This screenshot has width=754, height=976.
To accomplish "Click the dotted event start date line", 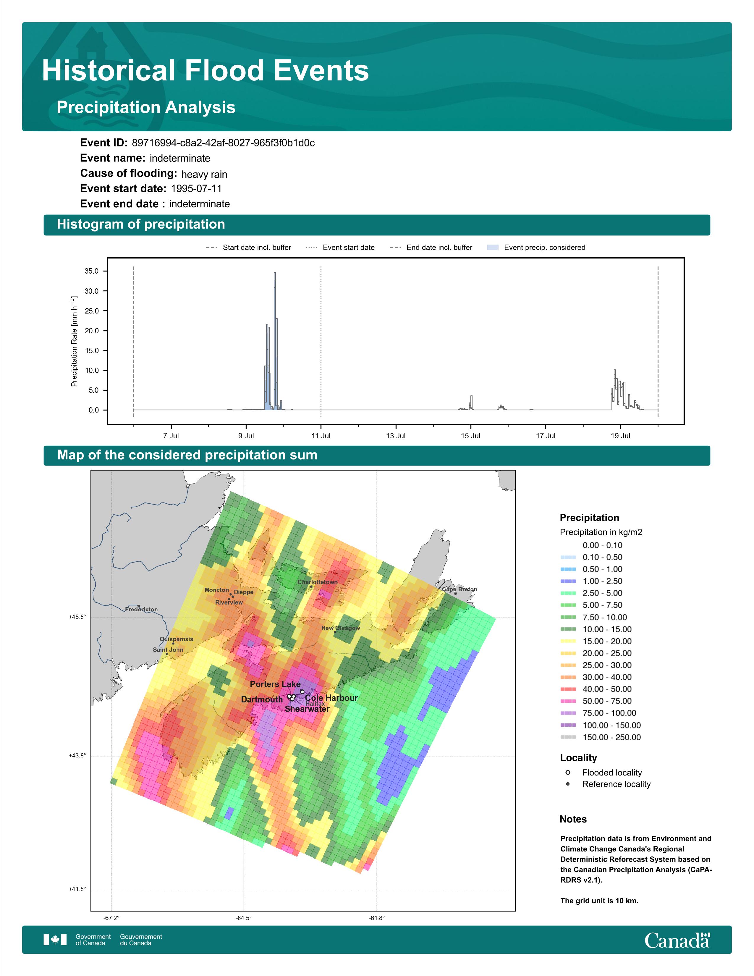I will coord(321,342).
